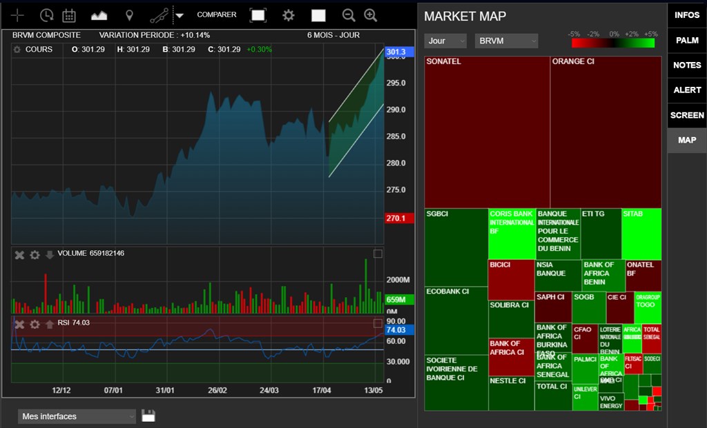Image resolution: width=707 pixels, height=428 pixels.
Task: Click the 6 MOIS - JOUR period label
Action: 333,35
